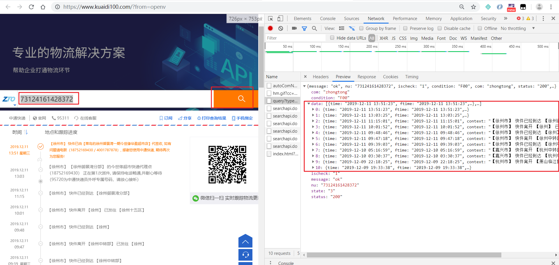
Task: Toggle the DevTools device toolbar icon
Action: click(x=280, y=19)
